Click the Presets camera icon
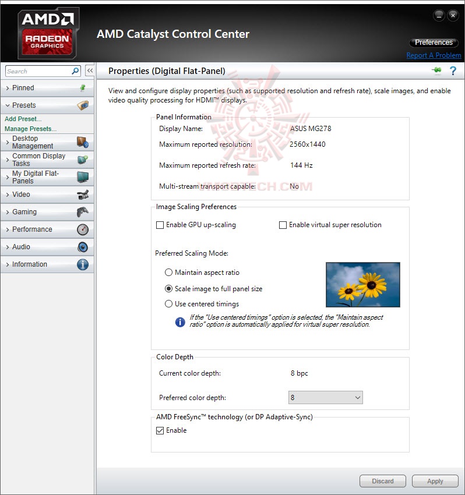465x495 pixels. click(x=83, y=105)
